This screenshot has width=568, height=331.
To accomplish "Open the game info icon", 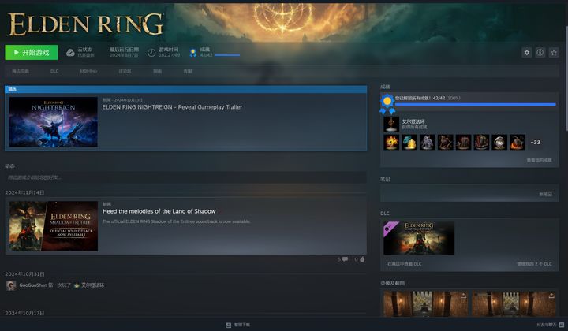I will 540,53.
